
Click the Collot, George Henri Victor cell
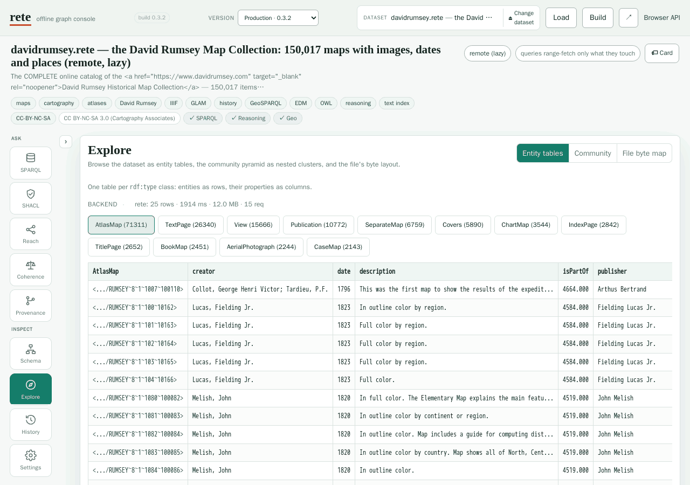click(260, 289)
